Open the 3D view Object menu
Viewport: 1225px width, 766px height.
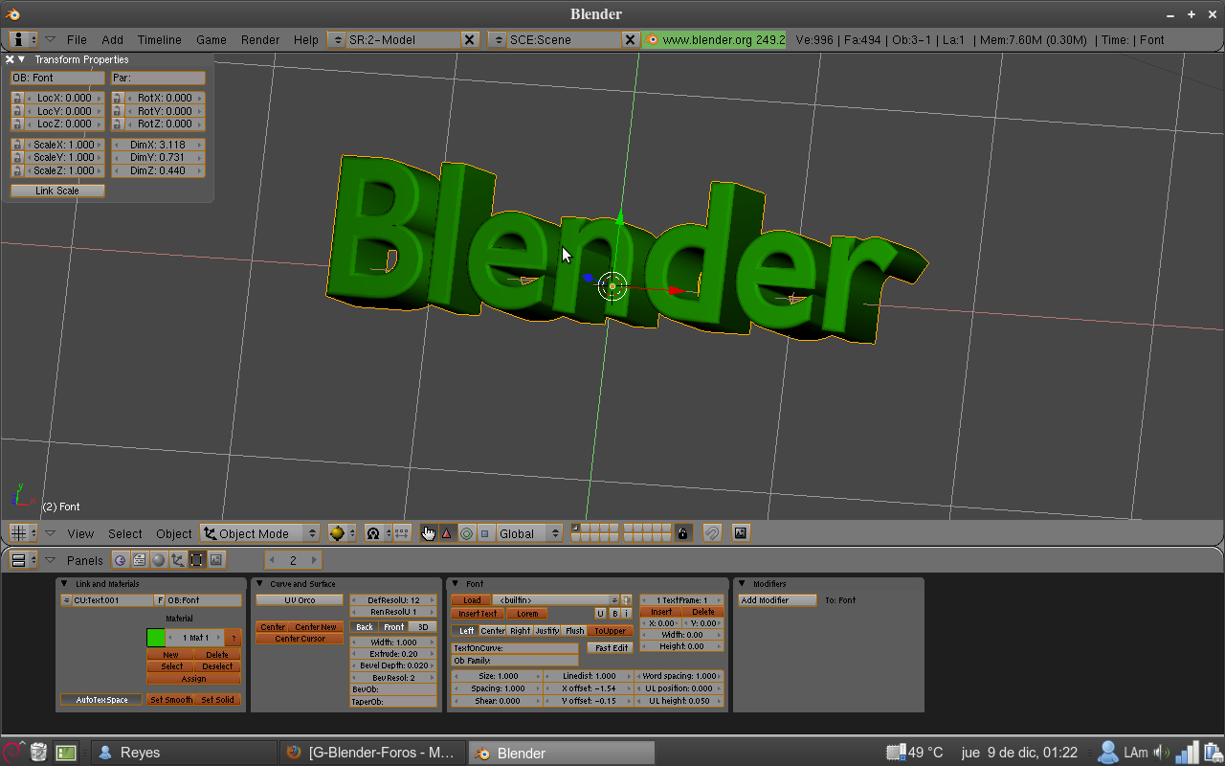[x=174, y=533]
